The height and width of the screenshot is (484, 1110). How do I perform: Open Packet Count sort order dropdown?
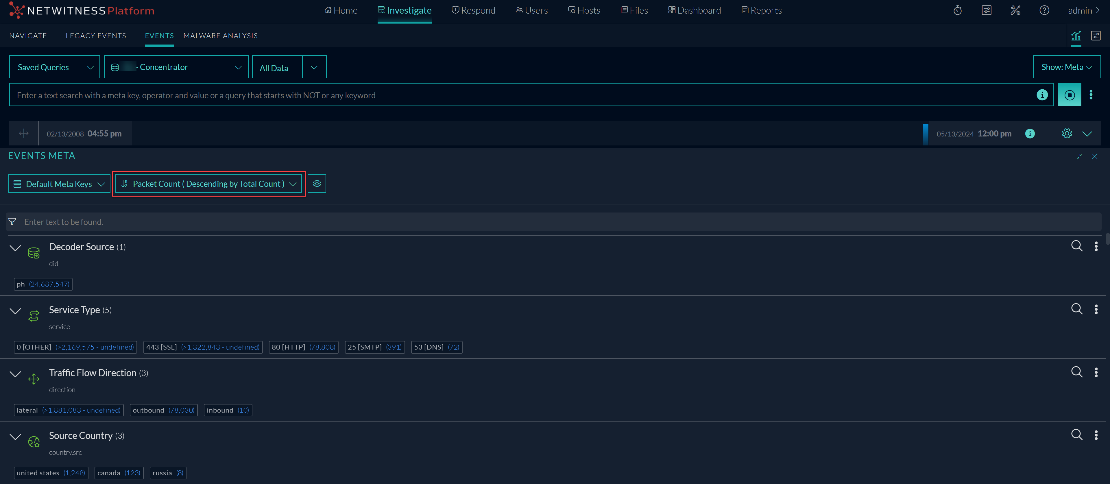208,184
